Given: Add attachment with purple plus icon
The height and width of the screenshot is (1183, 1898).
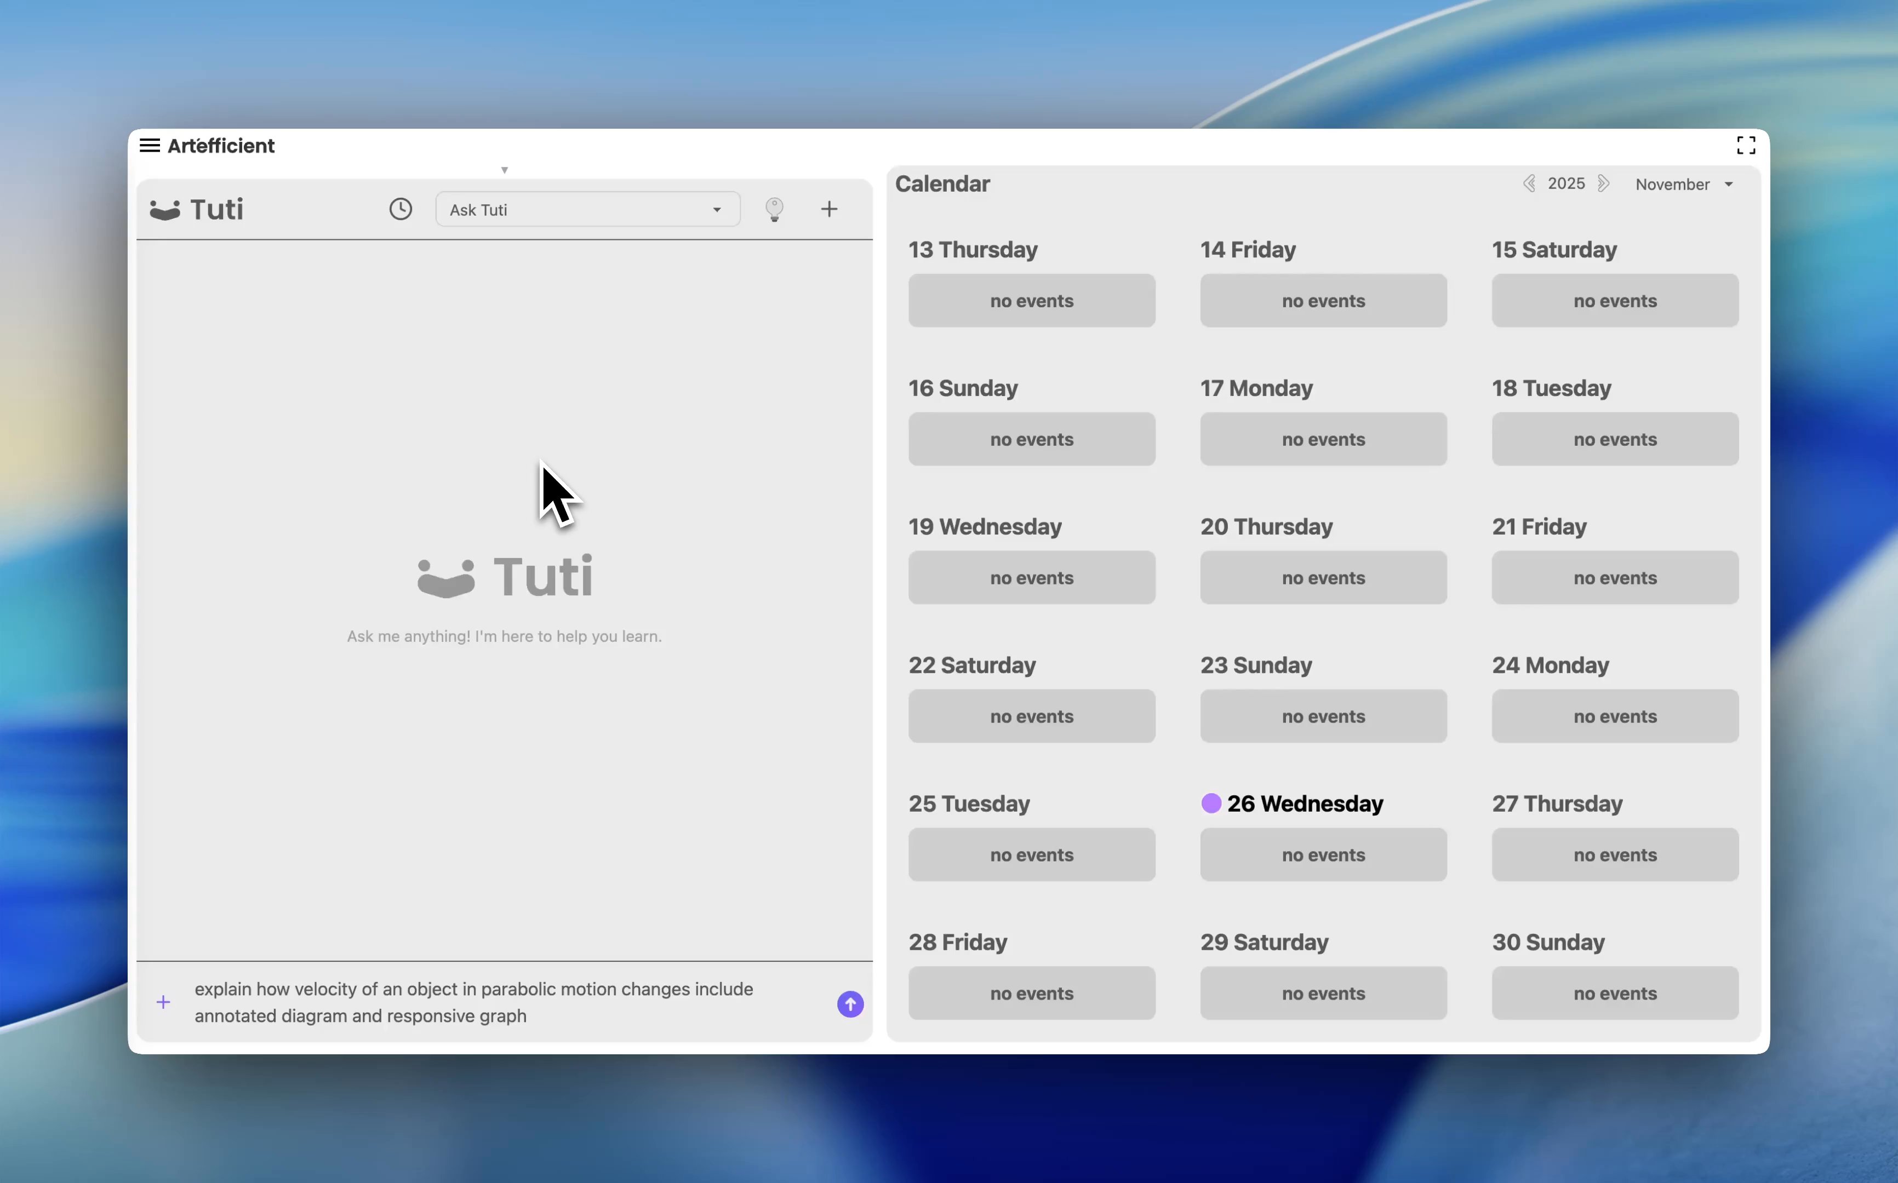Looking at the screenshot, I should (x=164, y=1002).
